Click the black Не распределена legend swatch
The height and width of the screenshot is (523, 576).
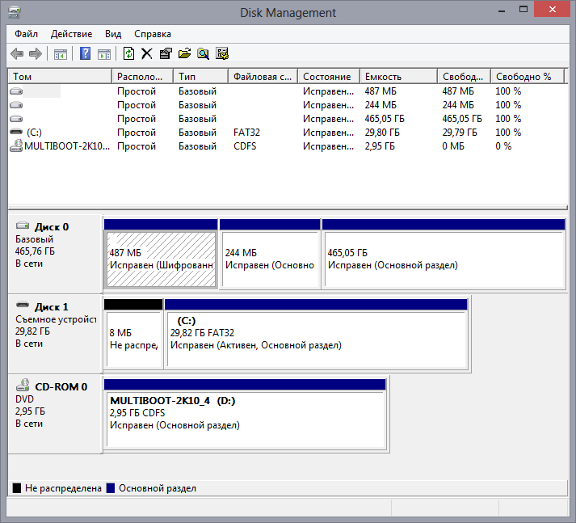click(17, 488)
